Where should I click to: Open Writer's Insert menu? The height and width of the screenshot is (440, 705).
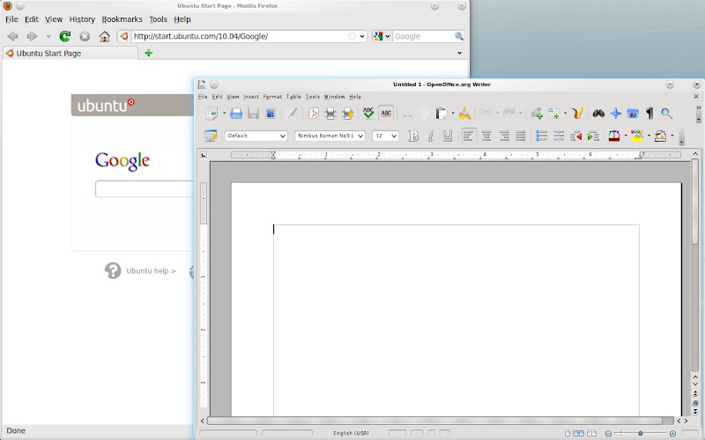pyautogui.click(x=251, y=97)
